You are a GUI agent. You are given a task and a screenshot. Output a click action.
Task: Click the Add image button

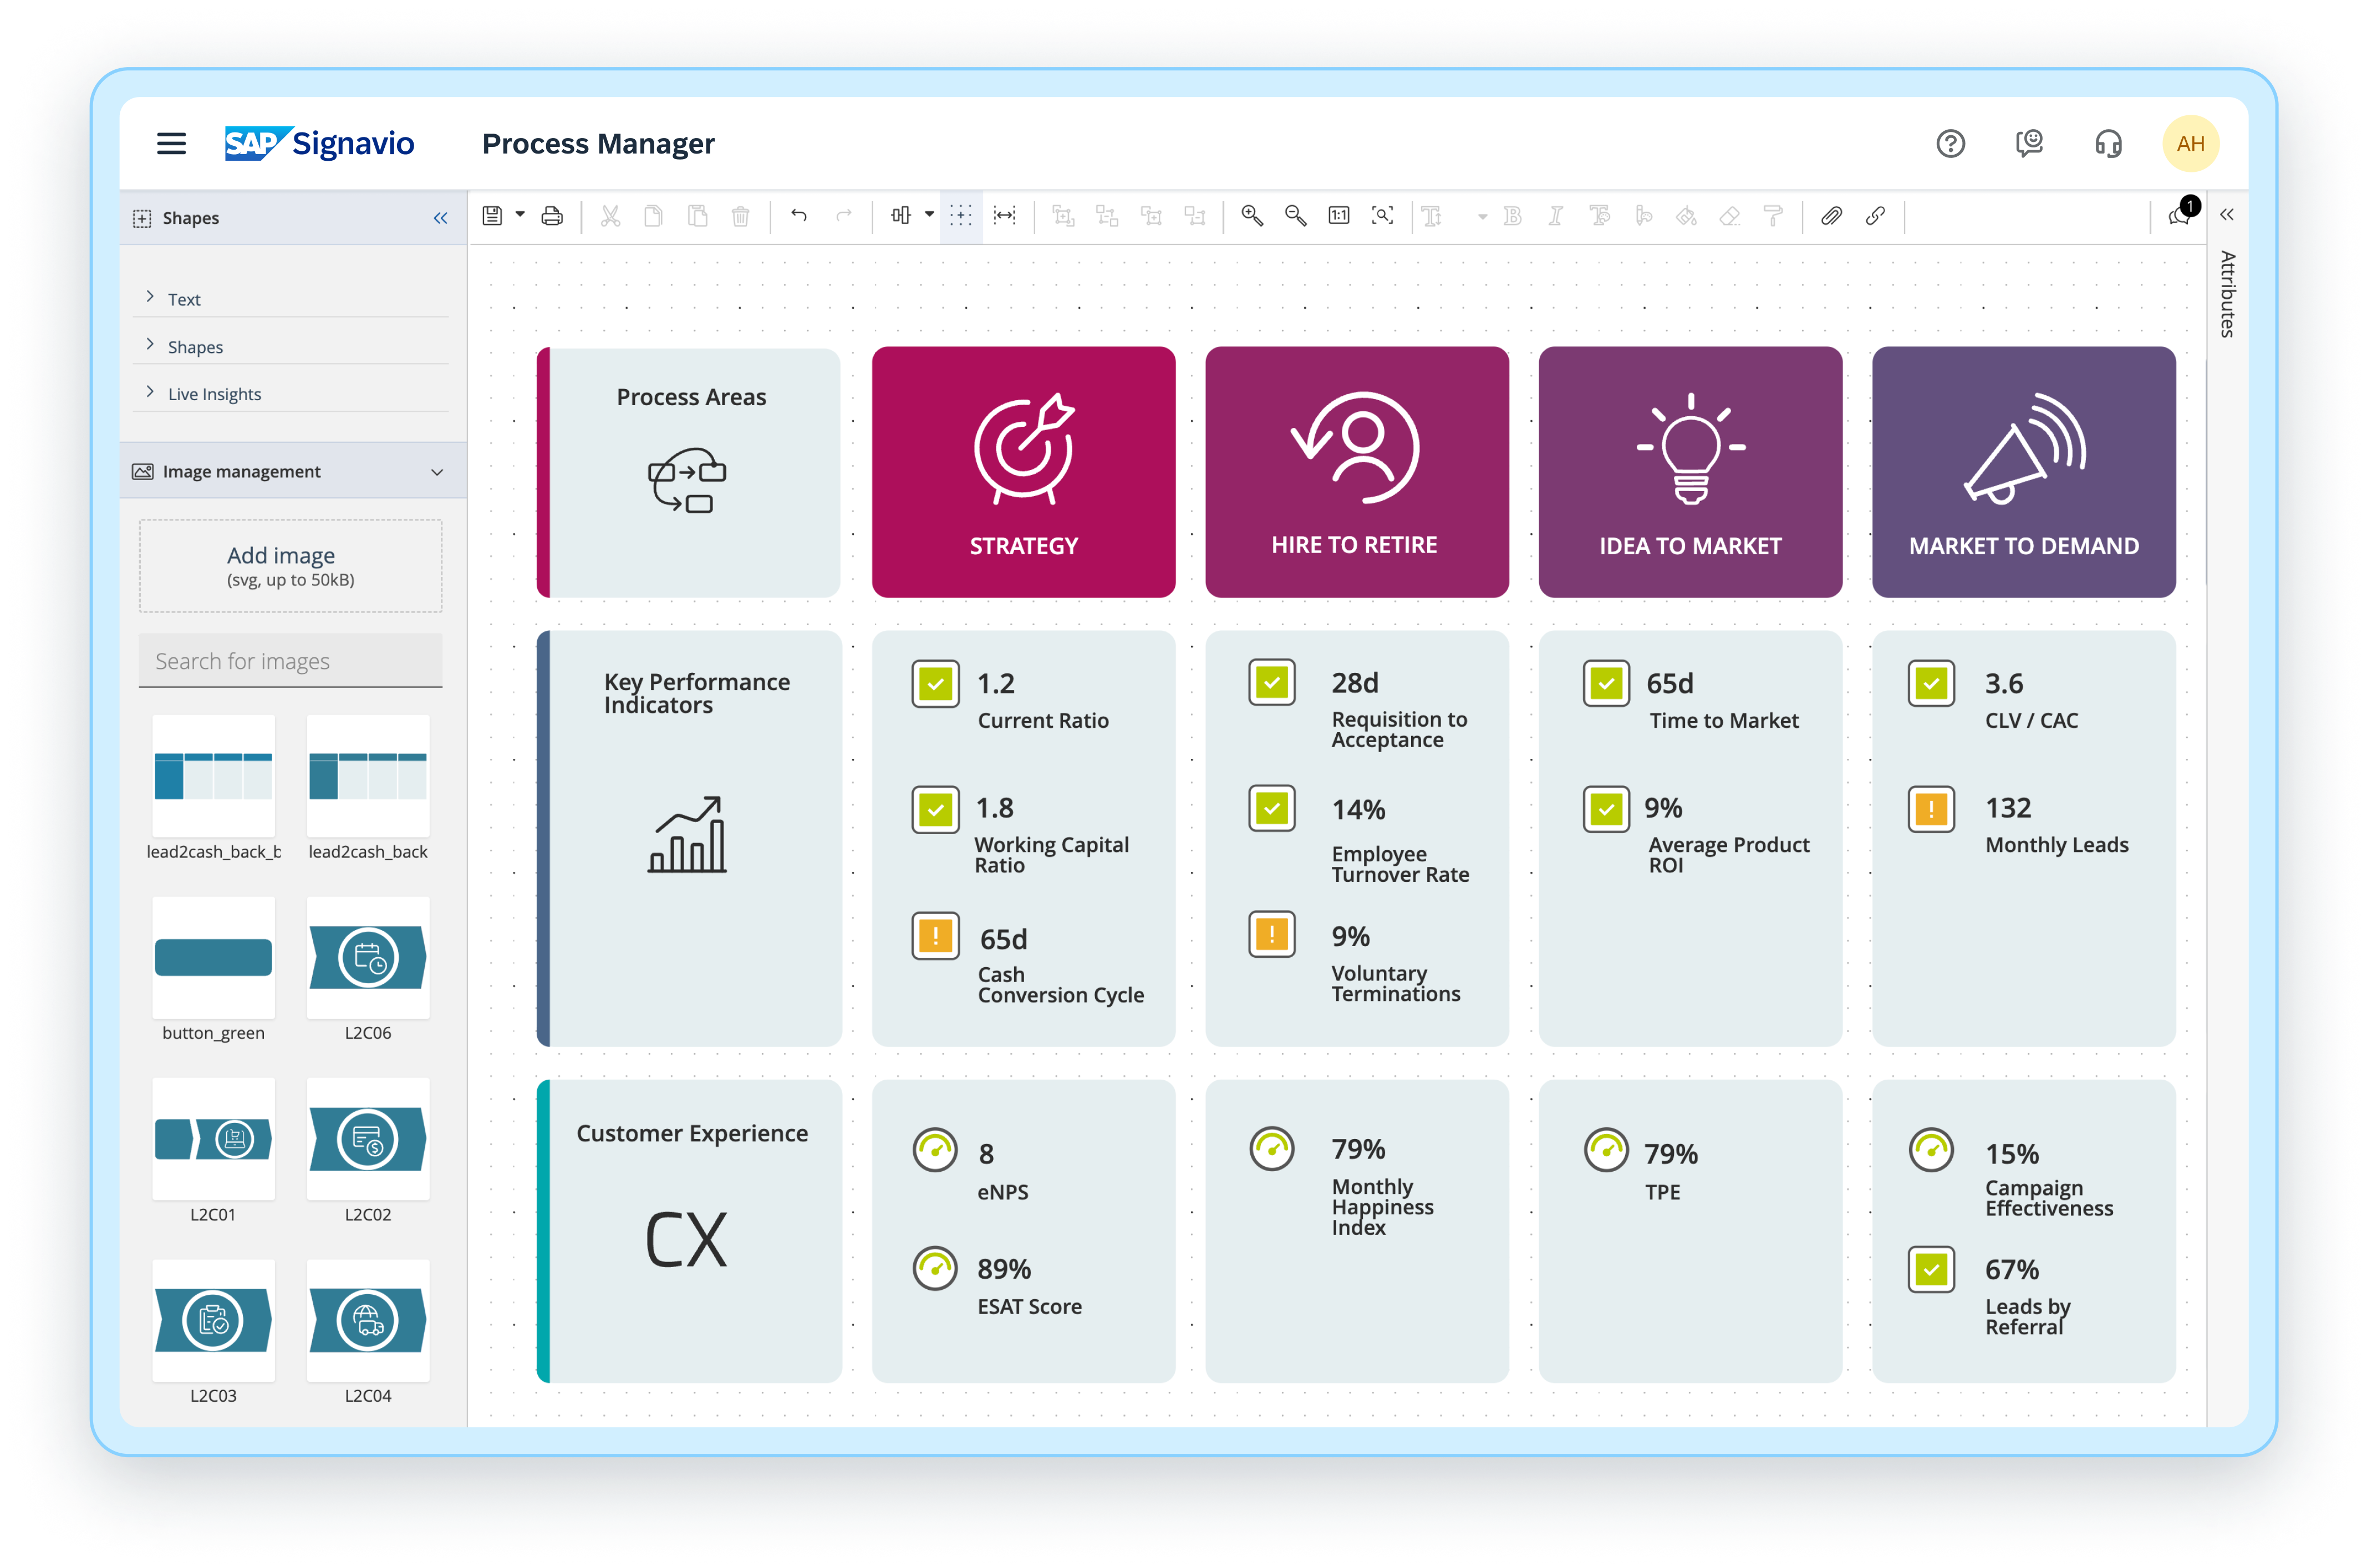tap(290, 566)
